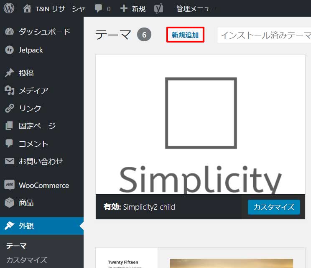Screen dimensions: 311x268
Task: Click the Jetpack icon in sidebar
Action: coord(9,50)
